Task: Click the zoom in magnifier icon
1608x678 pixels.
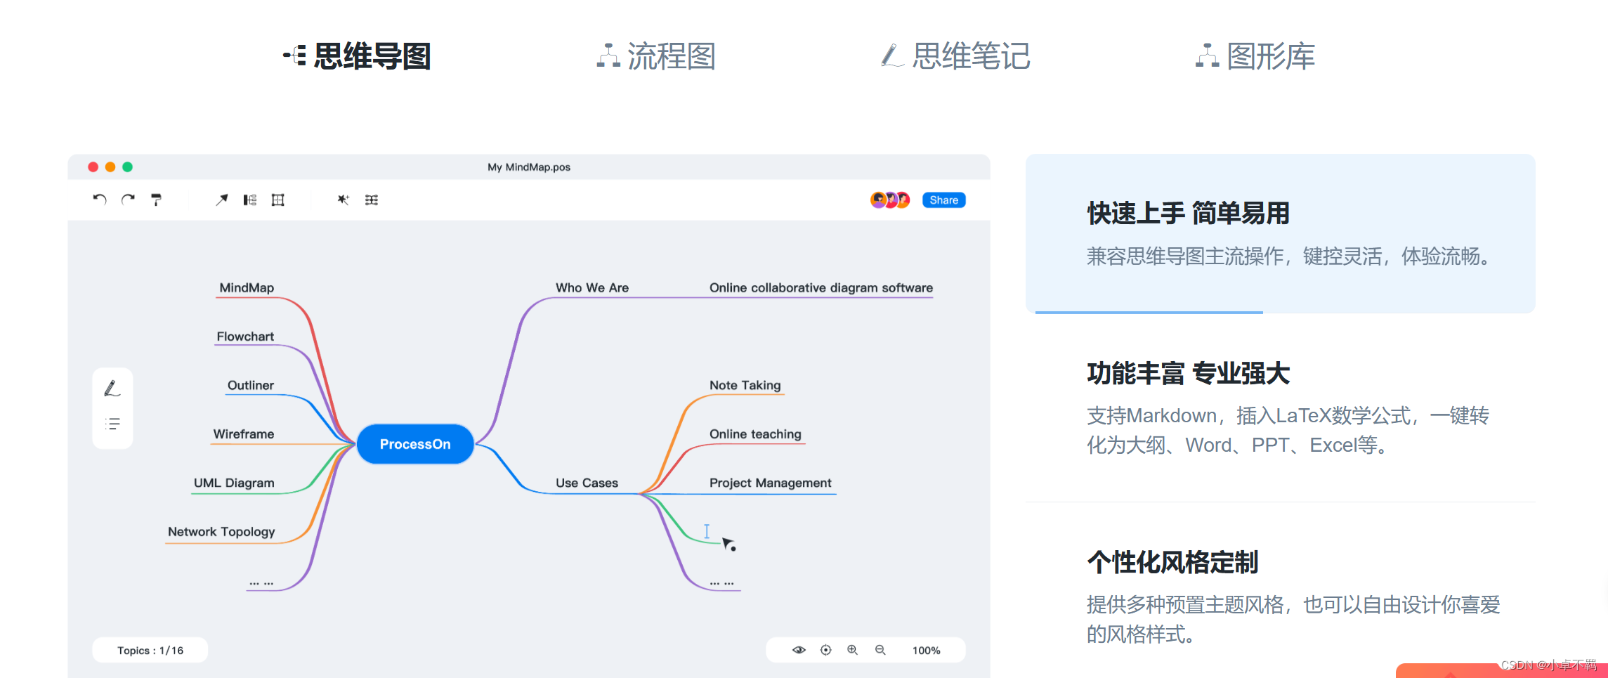Action: (x=853, y=650)
